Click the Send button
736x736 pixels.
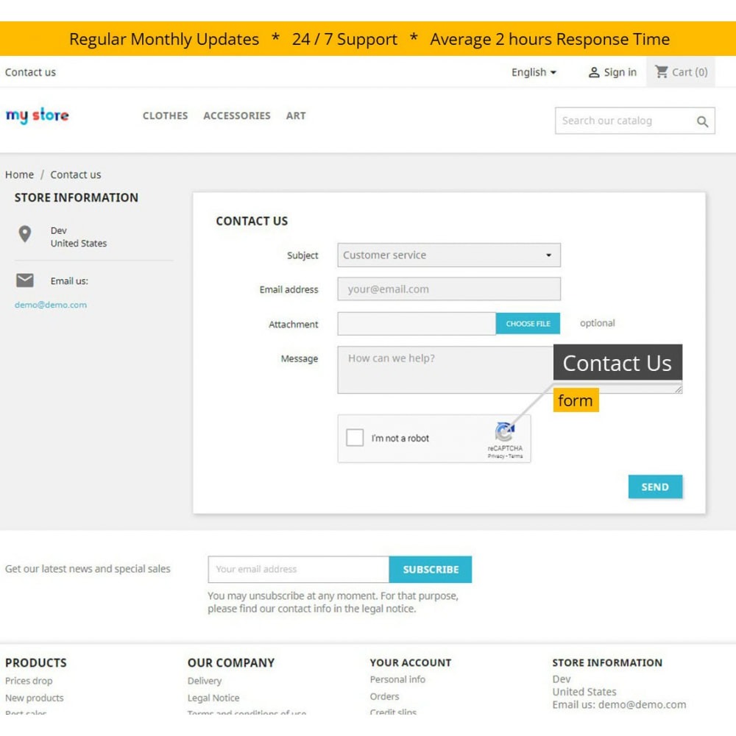click(x=655, y=486)
